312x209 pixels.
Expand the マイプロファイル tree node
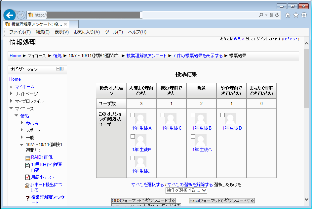click(x=11, y=101)
